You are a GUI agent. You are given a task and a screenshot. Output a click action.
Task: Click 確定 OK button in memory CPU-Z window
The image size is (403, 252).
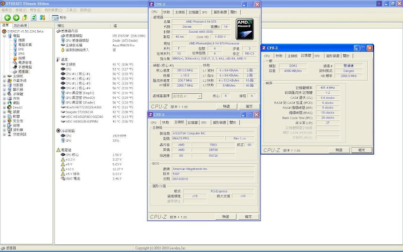(x=362, y=150)
